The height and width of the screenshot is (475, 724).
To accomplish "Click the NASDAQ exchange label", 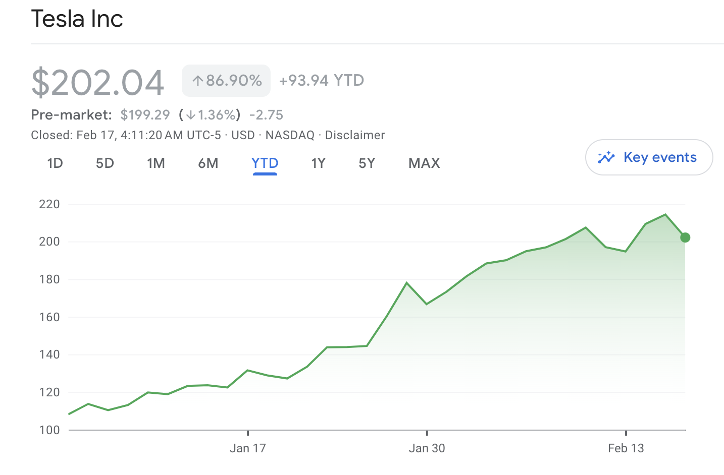I will coord(290,135).
